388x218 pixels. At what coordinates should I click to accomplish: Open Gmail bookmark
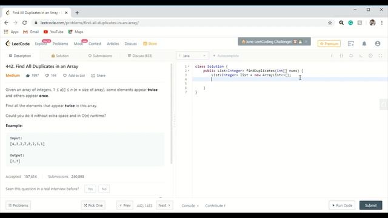(x=31, y=32)
